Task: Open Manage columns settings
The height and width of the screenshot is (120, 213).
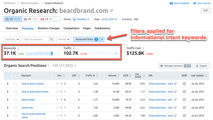Action: [x=176, y=66]
